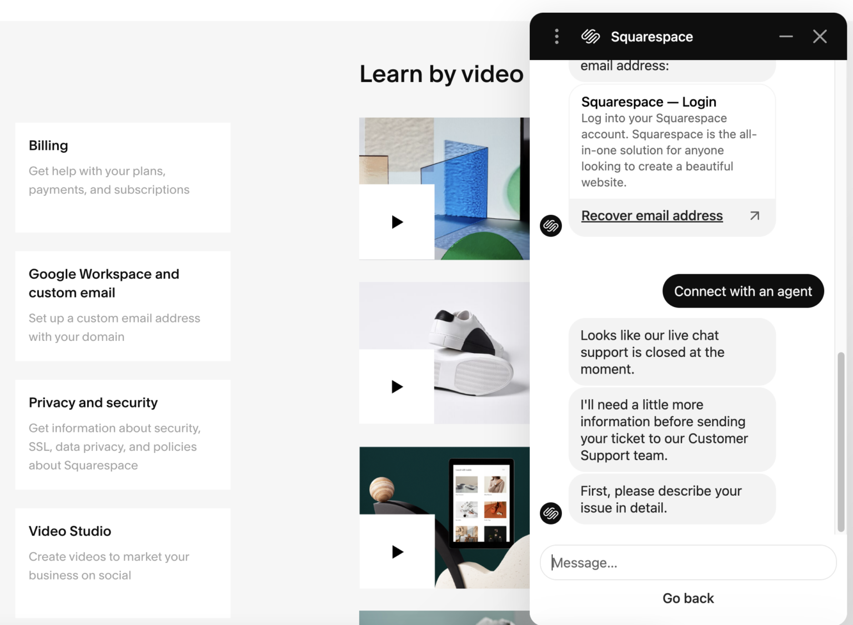
Task: Open the chat options three-dot menu
Action: pos(556,37)
